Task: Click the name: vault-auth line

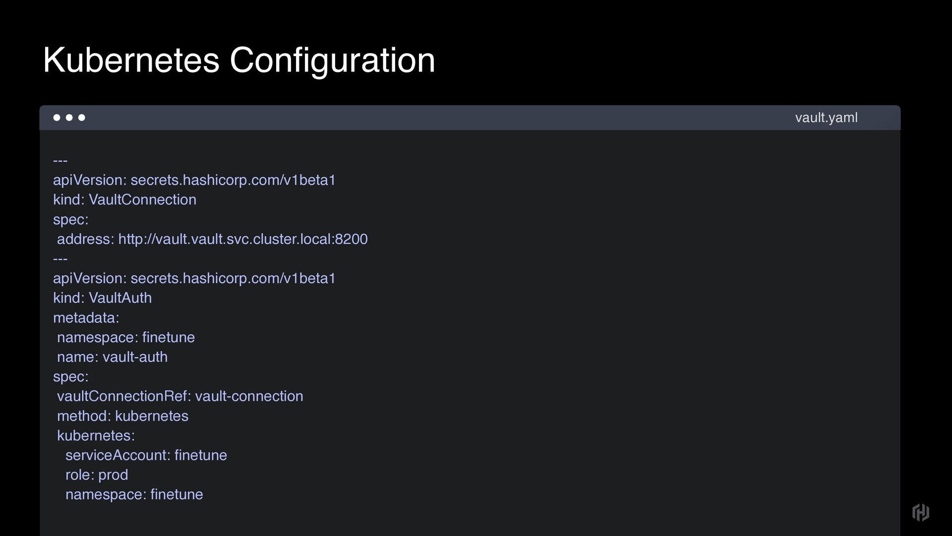Action: point(112,357)
